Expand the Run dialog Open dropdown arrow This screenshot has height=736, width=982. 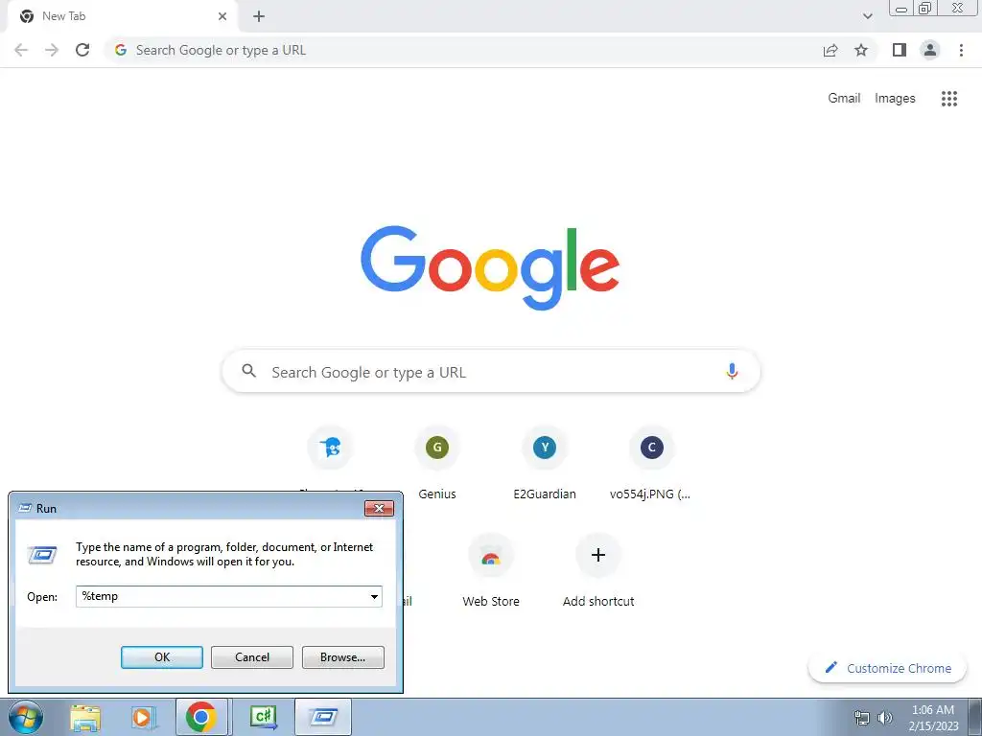coord(375,596)
